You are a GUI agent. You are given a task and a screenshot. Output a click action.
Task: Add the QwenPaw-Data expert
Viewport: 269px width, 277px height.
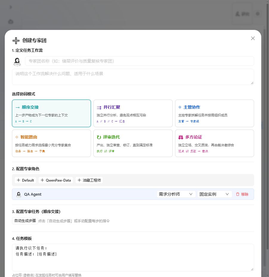pyautogui.click(x=56, y=180)
